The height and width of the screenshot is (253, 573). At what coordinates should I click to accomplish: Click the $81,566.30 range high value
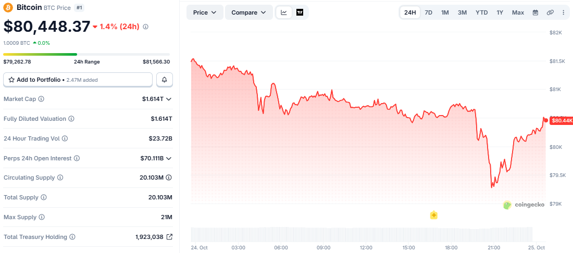pyautogui.click(x=156, y=62)
